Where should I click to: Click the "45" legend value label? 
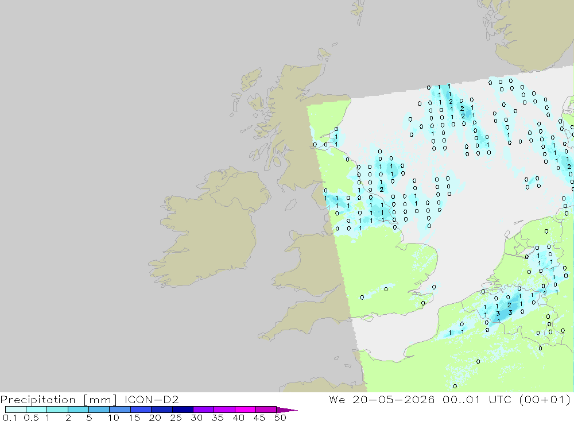pyautogui.click(x=259, y=418)
